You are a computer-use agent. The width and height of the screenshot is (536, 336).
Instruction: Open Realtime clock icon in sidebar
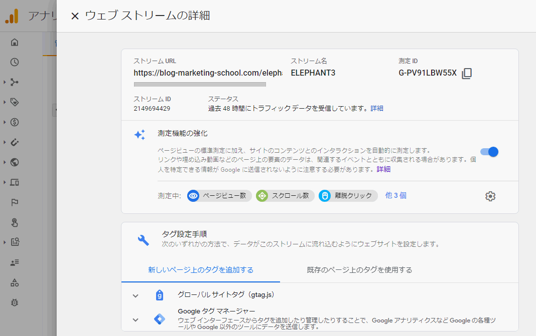[15, 62]
